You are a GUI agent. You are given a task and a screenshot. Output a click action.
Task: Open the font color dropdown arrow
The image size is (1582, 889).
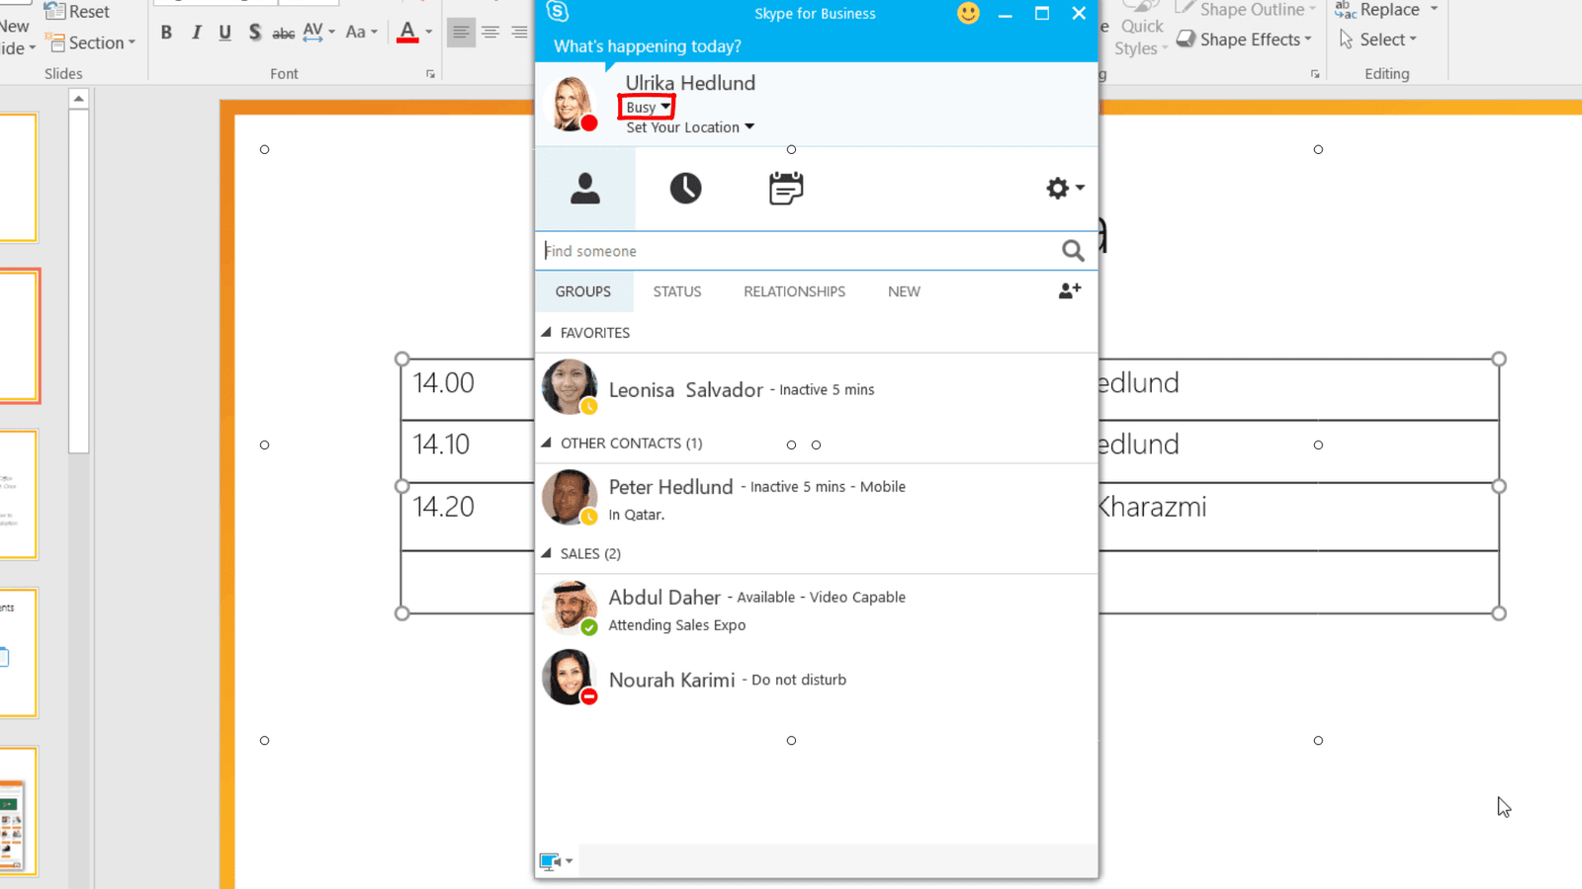[x=428, y=32]
